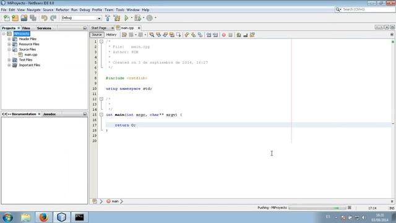This screenshot has height=223, width=396.
Task: Click the Build Project hammer icon
Action: coord(108,18)
